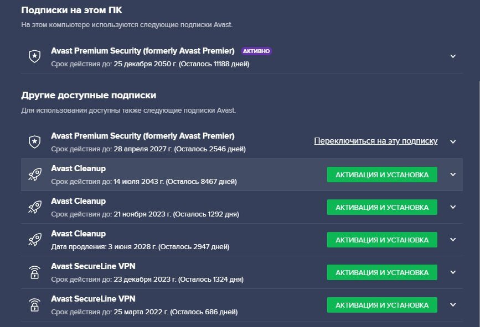Select text '25 декабря 2050 г. (Осталось 11188 дней)'
The height and width of the screenshot is (327, 480).
tap(181, 64)
